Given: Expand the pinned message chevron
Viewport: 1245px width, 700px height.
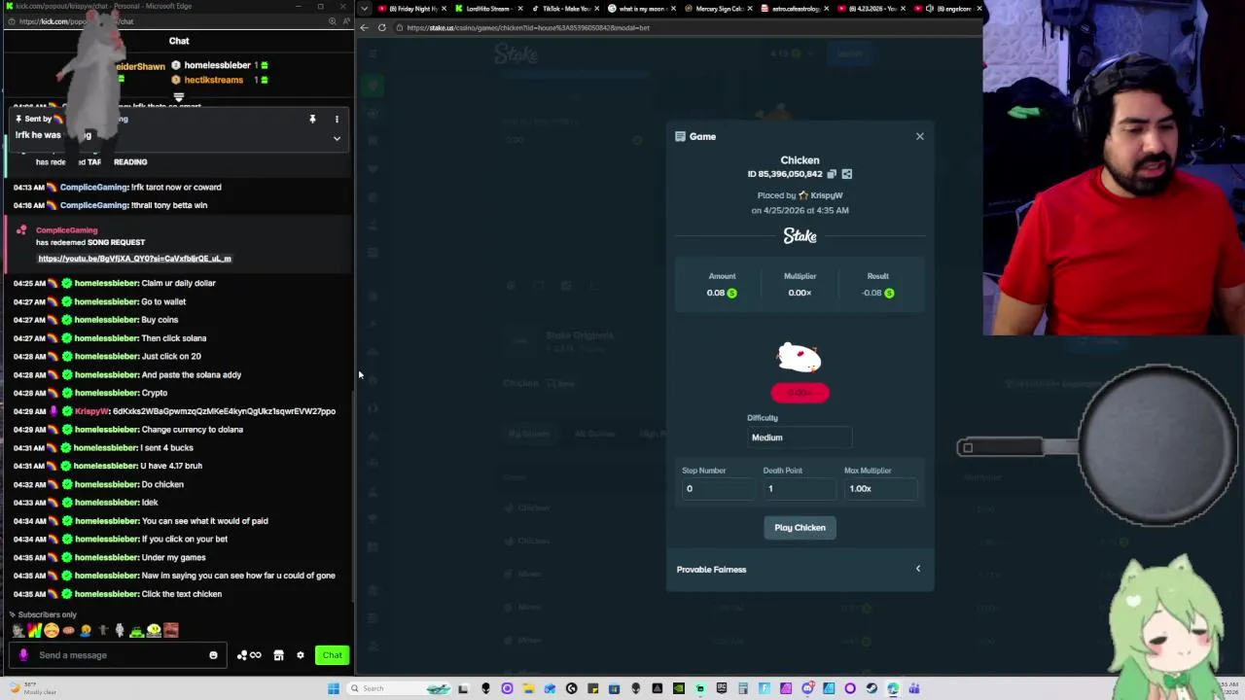Looking at the screenshot, I should pos(337,138).
